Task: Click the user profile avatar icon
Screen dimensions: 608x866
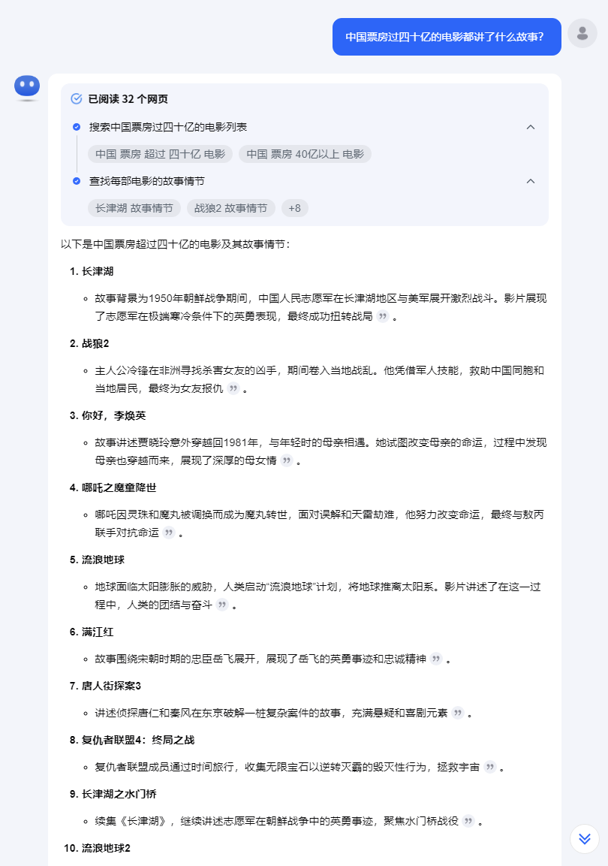Action: (x=582, y=33)
